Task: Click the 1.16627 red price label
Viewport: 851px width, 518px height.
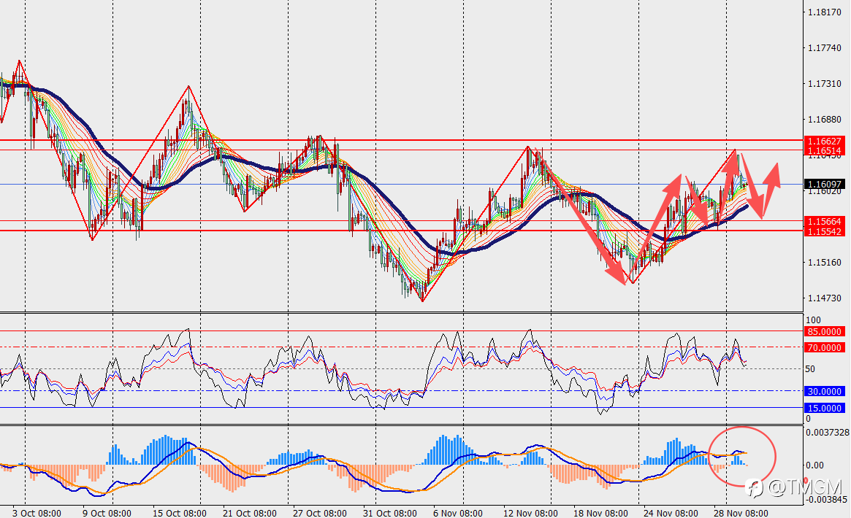Action: (x=825, y=141)
